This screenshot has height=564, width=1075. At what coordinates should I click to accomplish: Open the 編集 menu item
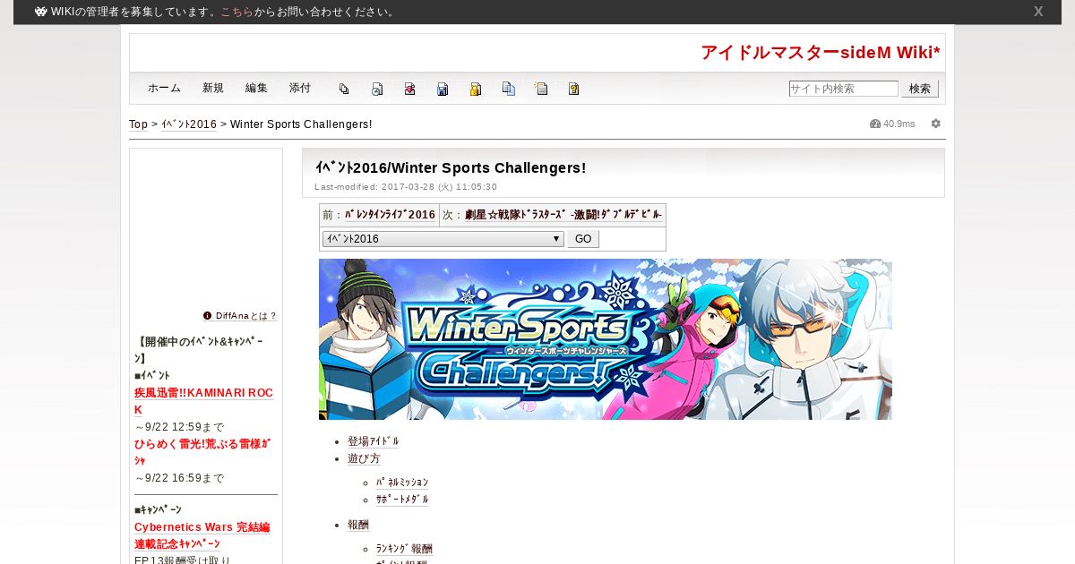coord(256,88)
